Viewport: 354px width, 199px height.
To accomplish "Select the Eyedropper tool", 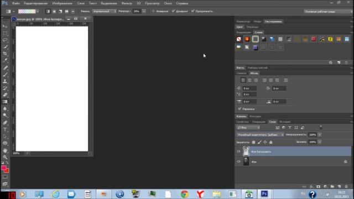I will (x=5, y=60).
